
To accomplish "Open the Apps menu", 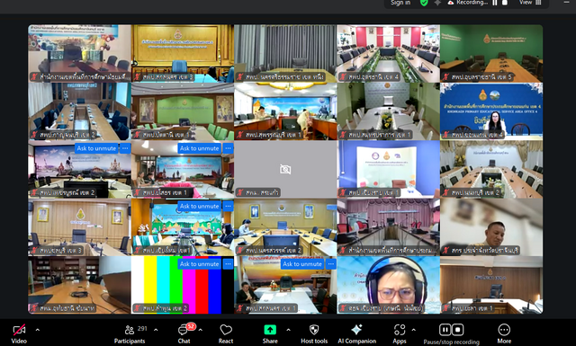I will pos(400,333).
